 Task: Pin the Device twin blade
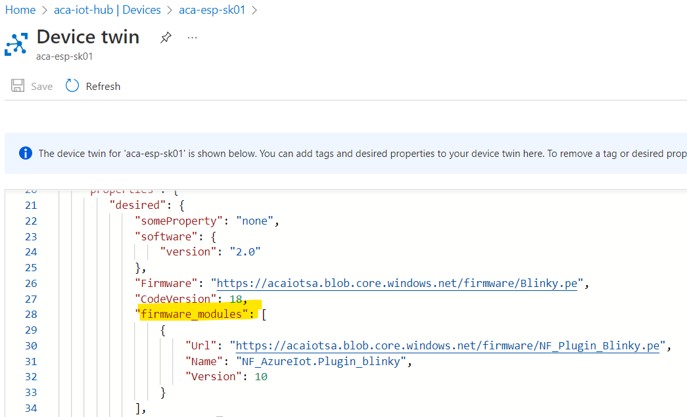(166, 38)
